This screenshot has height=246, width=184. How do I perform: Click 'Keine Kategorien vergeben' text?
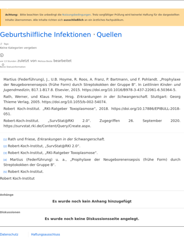[18, 48]
